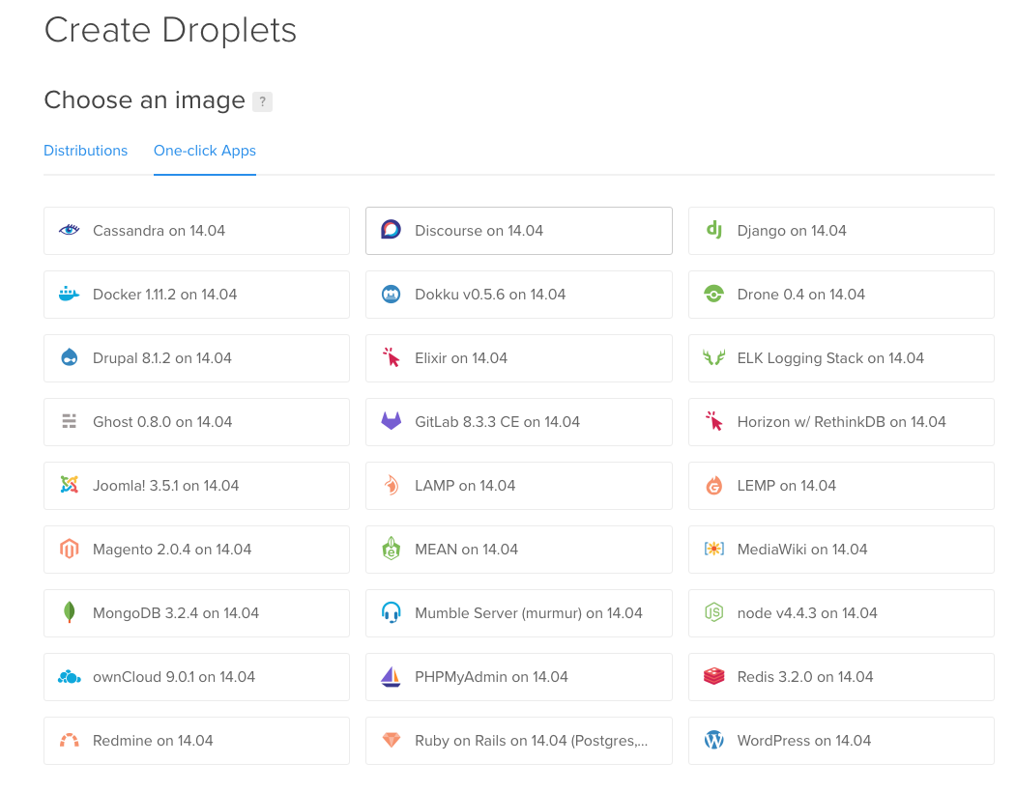Click the Horizon red cursor icon
This screenshot has width=1016, height=791.
click(x=713, y=421)
